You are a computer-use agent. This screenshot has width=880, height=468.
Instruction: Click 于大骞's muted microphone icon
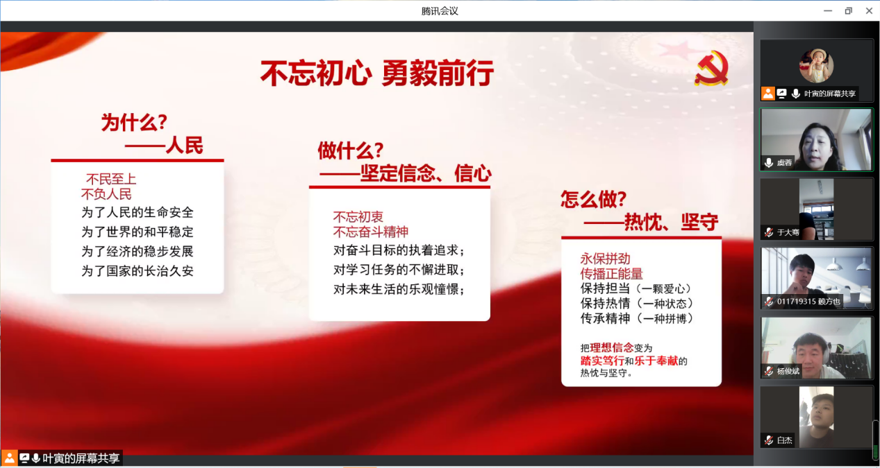769,232
